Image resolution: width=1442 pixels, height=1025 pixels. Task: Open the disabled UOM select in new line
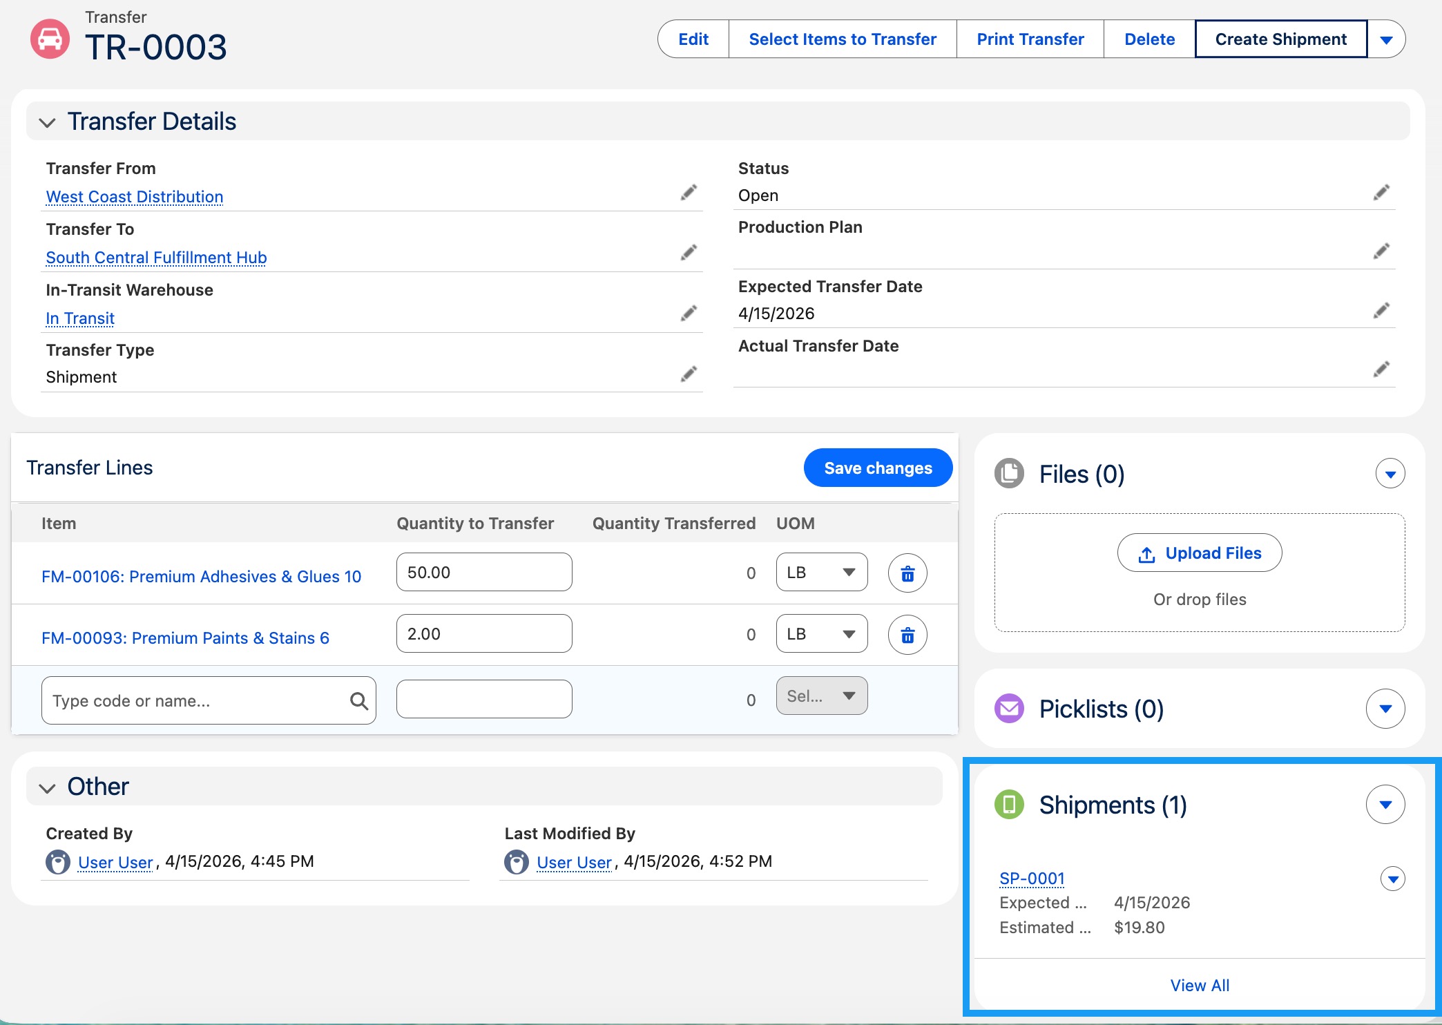822,696
